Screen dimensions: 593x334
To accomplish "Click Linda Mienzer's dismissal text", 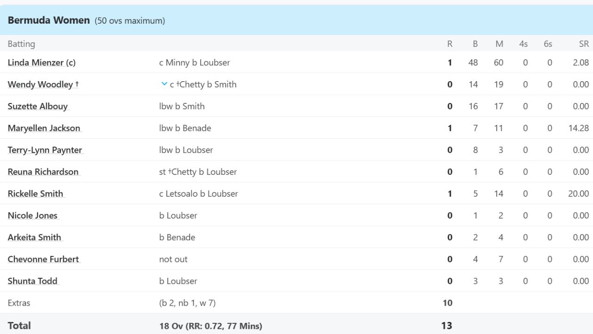I will [195, 63].
